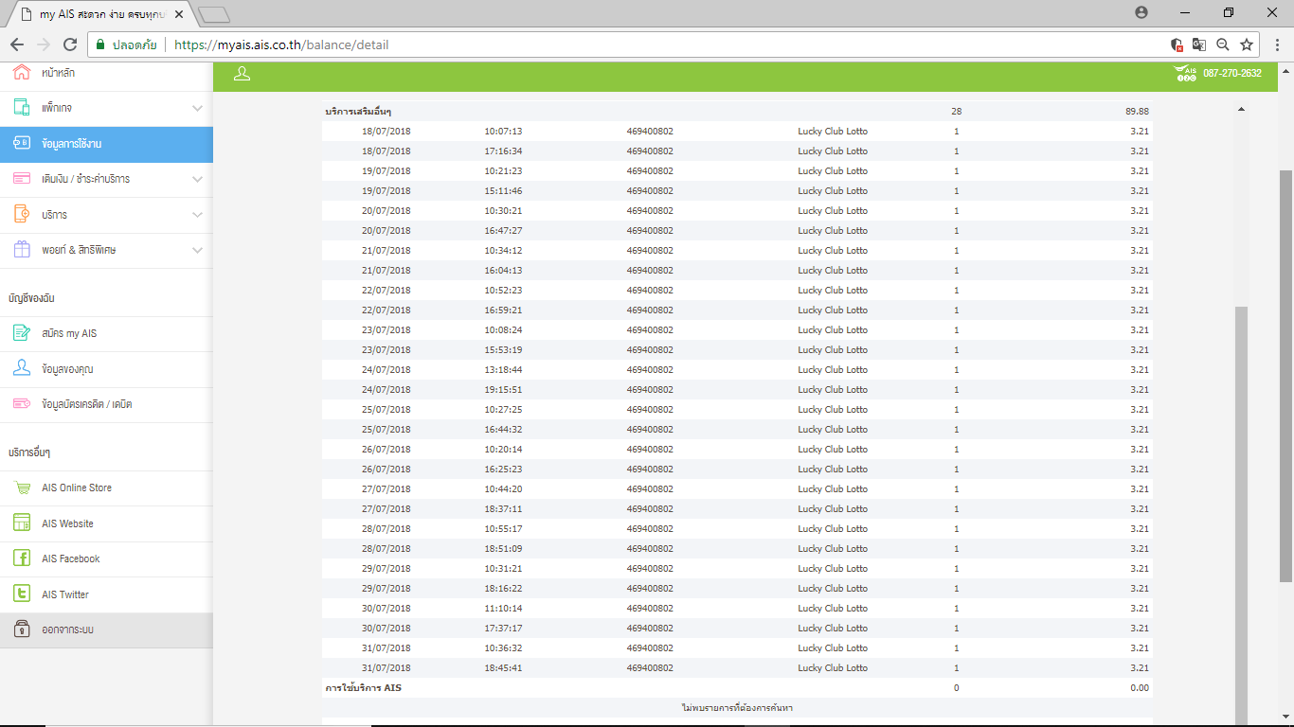Click the การใช้บริการ AIS section header
Viewport: 1294px width, 727px height.
tap(363, 688)
